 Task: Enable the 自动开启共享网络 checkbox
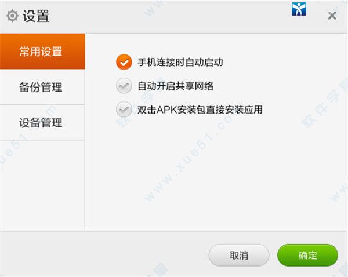click(x=124, y=86)
